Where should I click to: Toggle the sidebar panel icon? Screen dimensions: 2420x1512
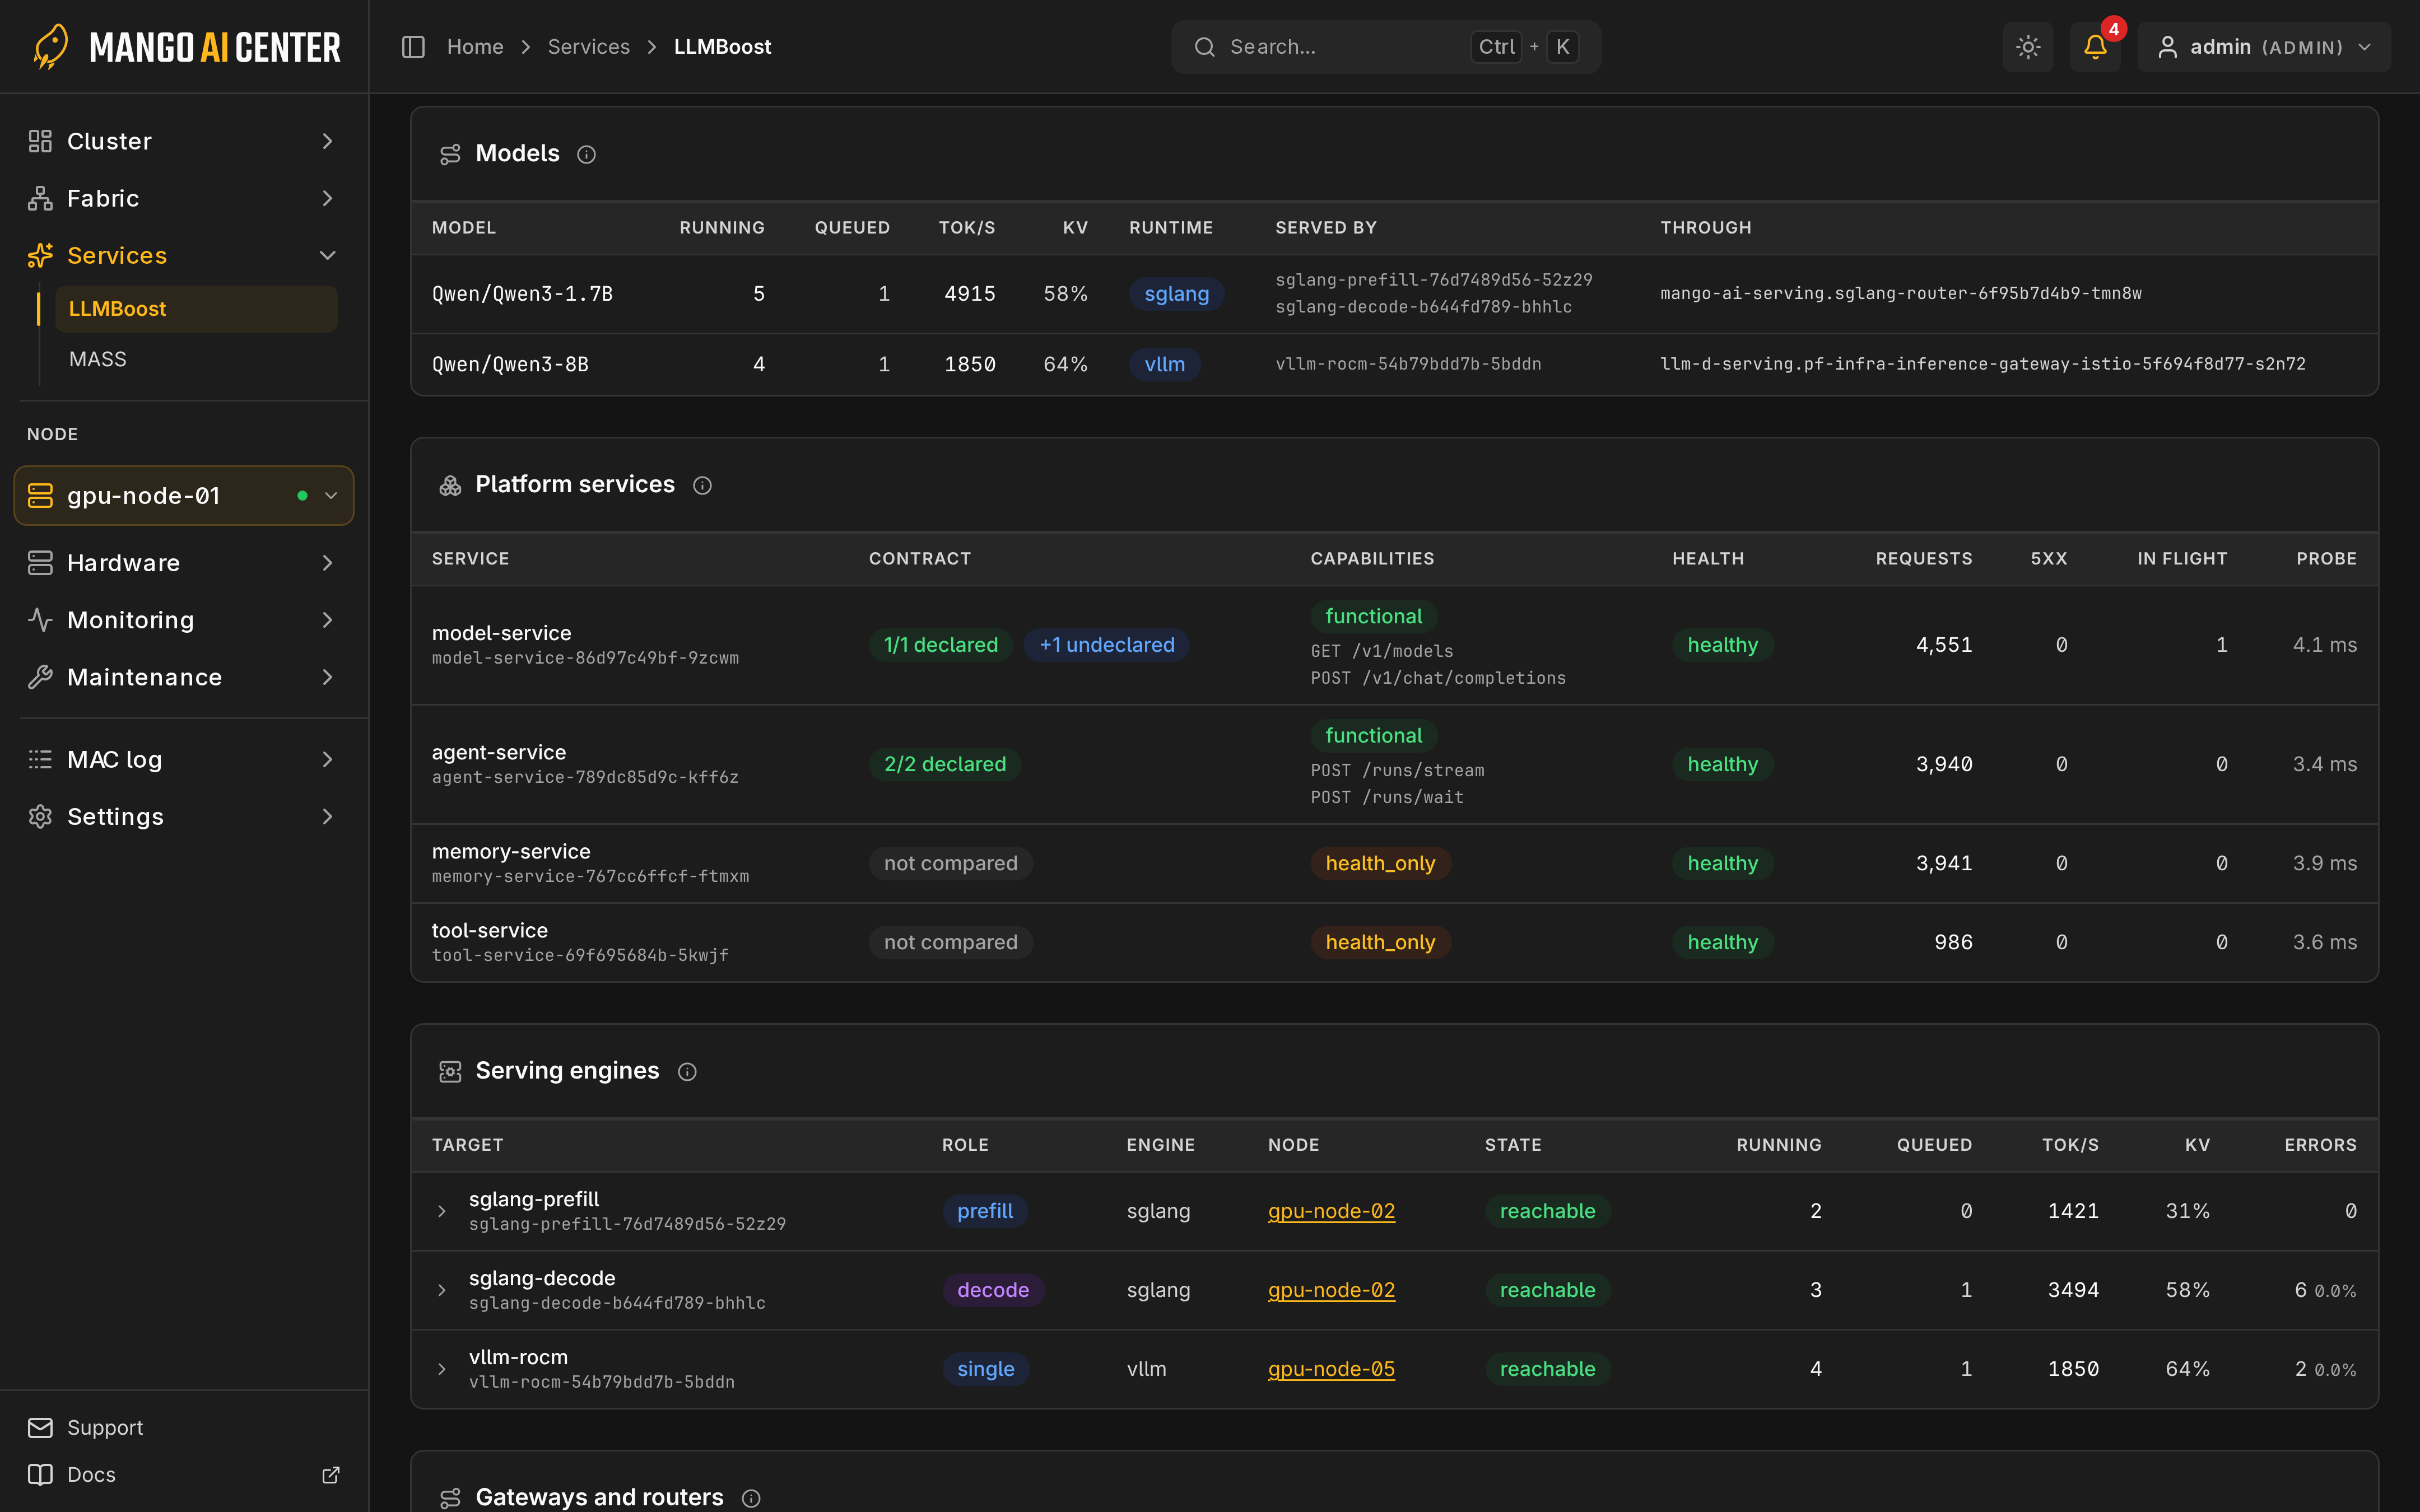click(413, 47)
